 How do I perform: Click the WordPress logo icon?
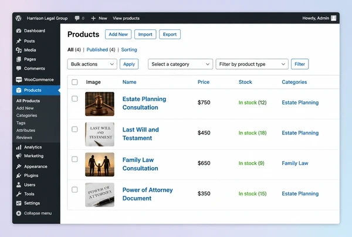coord(18,18)
